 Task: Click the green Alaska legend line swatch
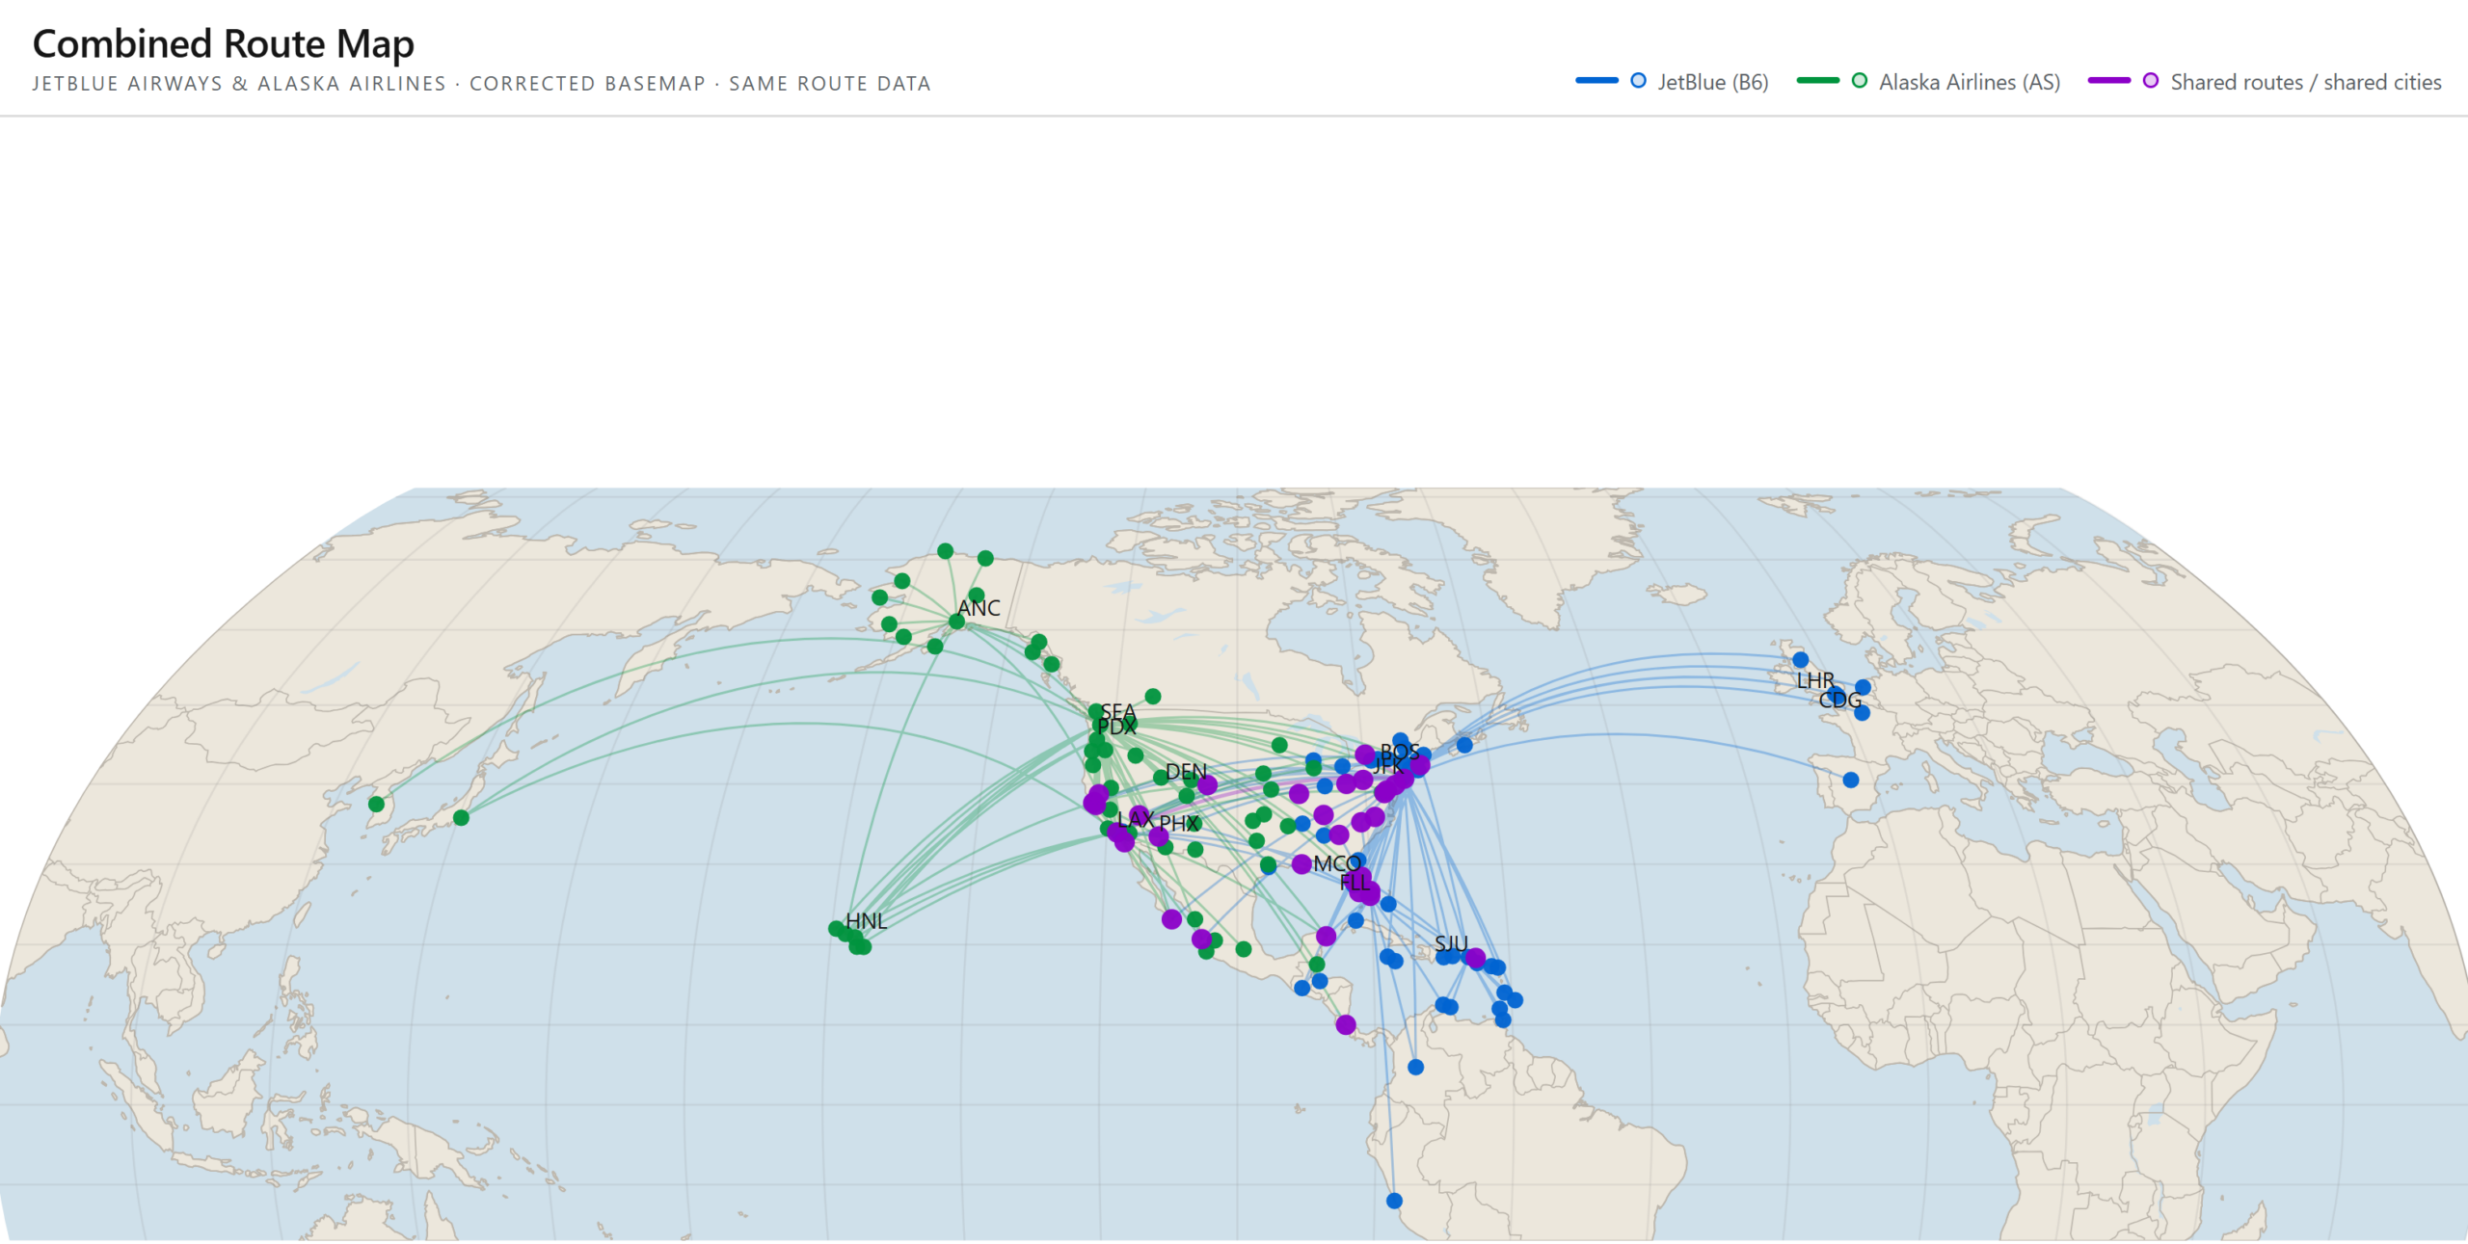(x=1818, y=81)
